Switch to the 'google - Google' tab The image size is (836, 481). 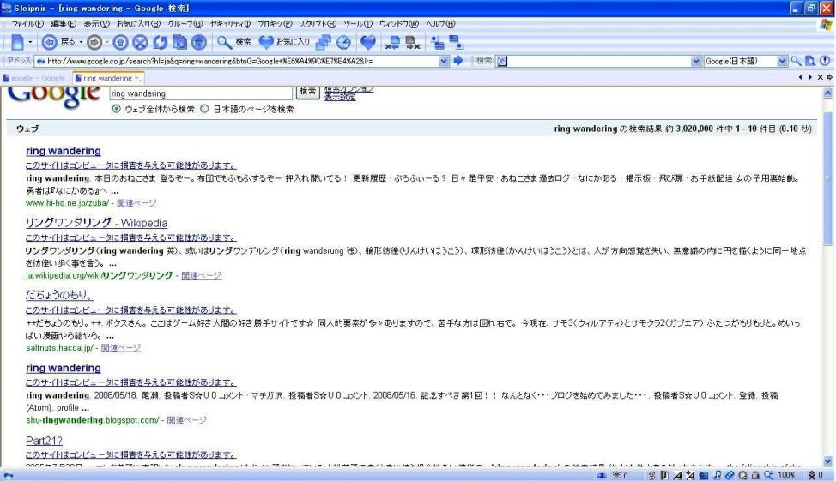click(36, 78)
